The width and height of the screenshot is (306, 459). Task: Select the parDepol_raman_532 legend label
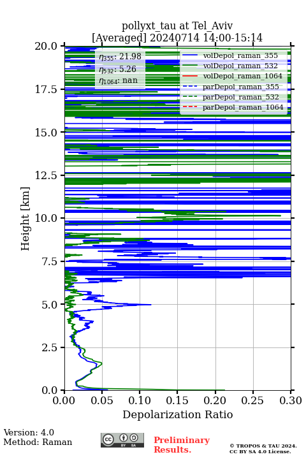tap(241, 97)
